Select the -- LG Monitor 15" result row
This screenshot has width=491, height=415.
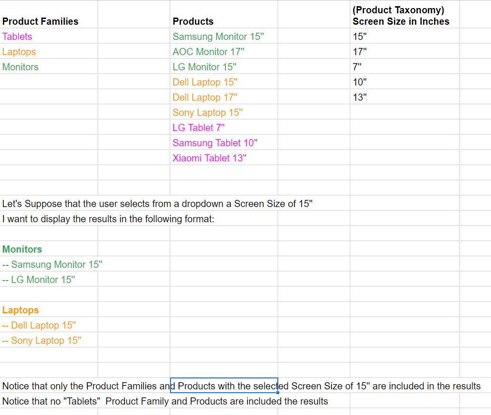point(49,279)
